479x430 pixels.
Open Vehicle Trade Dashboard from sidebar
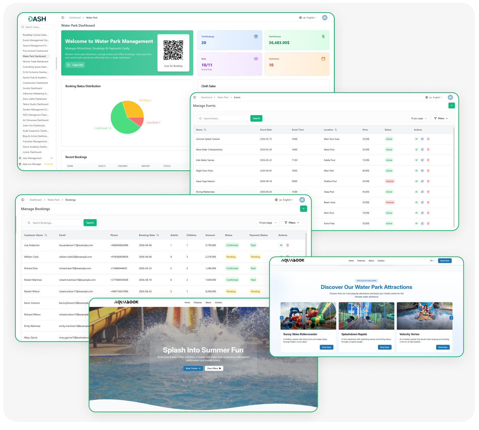[35, 62]
